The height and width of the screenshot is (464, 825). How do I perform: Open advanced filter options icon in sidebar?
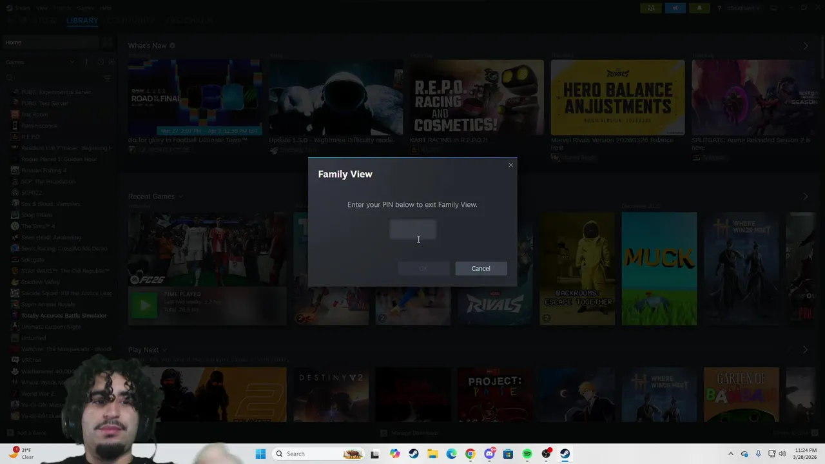[x=108, y=78]
